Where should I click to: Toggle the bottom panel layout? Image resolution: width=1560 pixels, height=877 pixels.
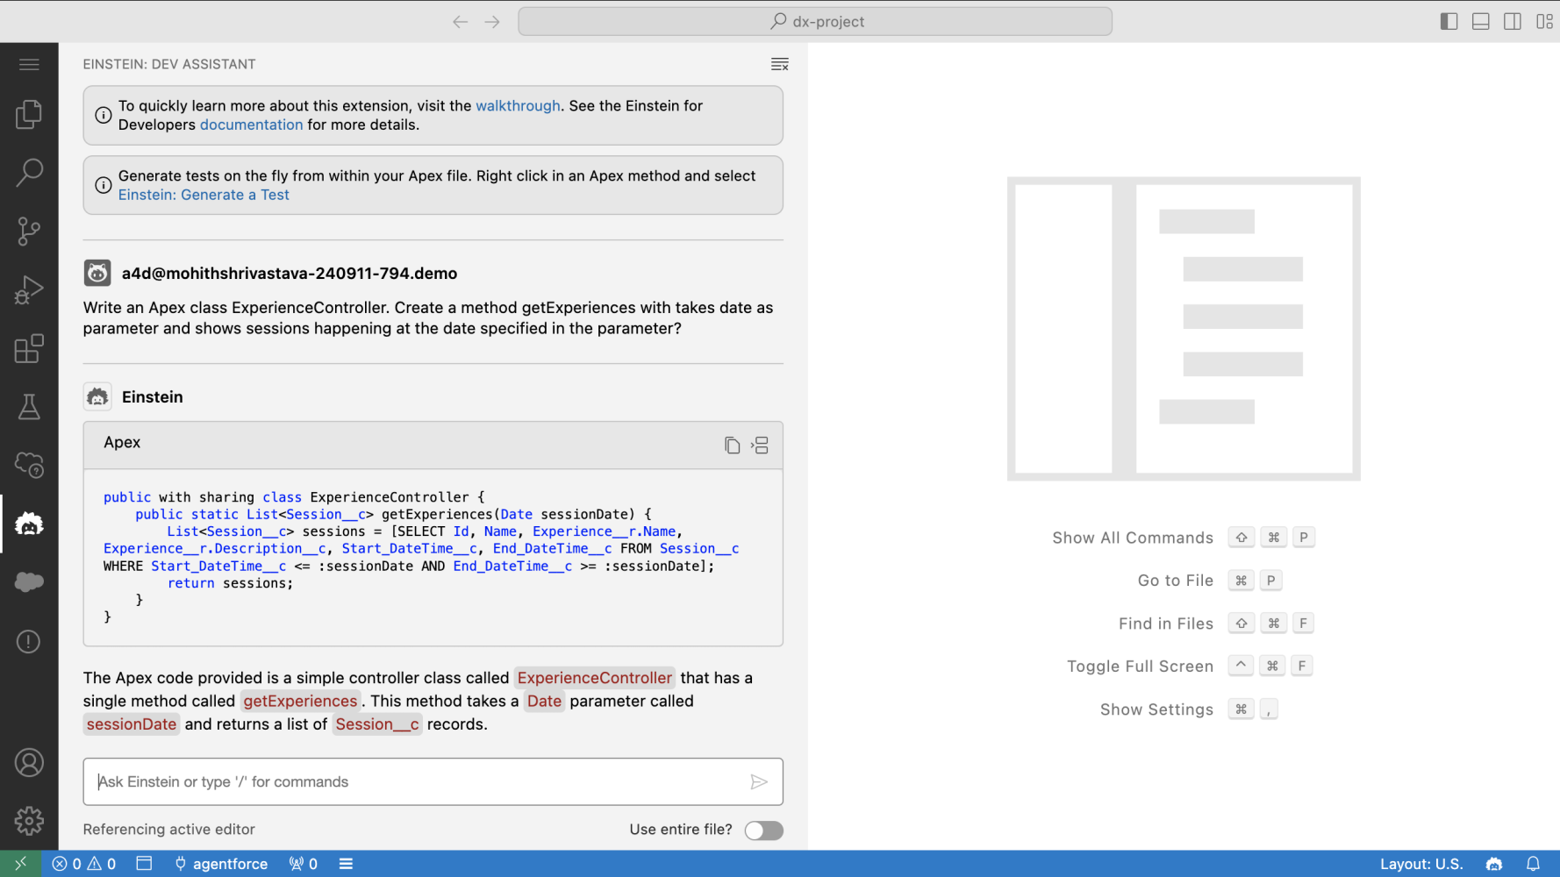coord(1481,22)
